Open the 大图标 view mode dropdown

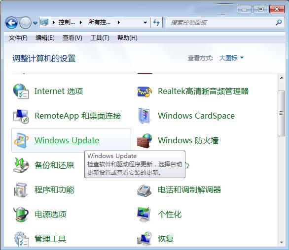pyautogui.click(x=231, y=58)
